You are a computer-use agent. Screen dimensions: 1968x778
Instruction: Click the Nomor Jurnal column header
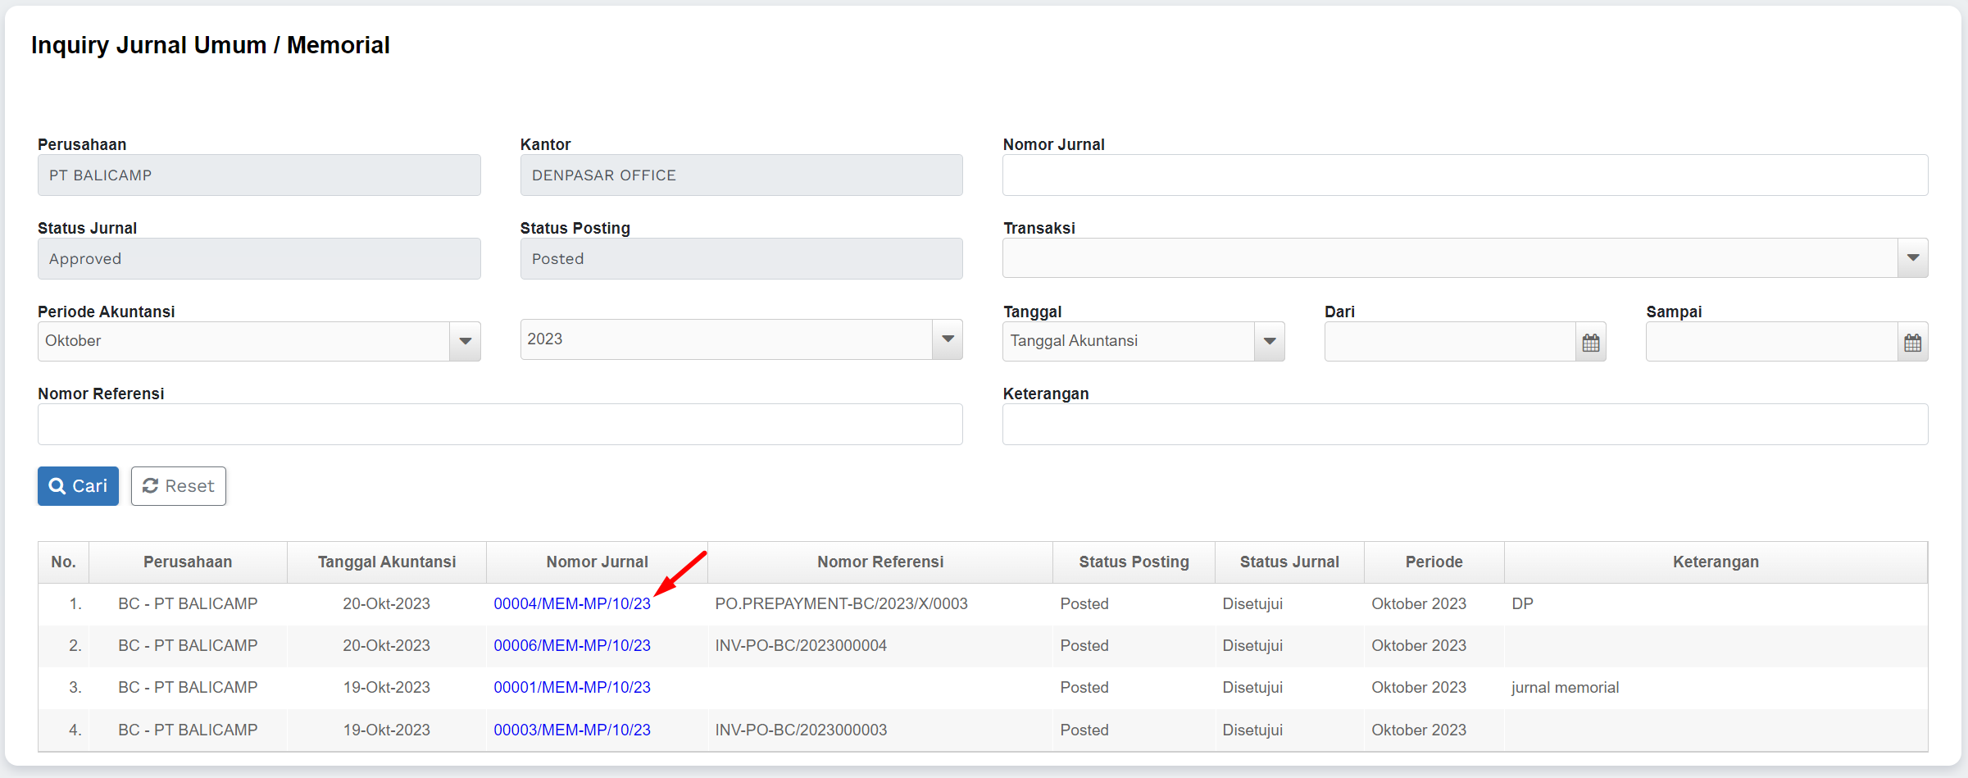tap(597, 562)
